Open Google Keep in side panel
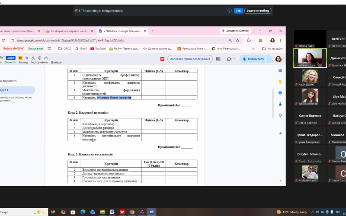Screen dimensions: 346x216 tap(280, 82)
